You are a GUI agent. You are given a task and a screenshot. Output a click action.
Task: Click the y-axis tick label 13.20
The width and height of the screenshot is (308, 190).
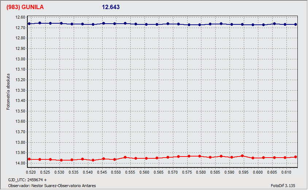coord(20,80)
